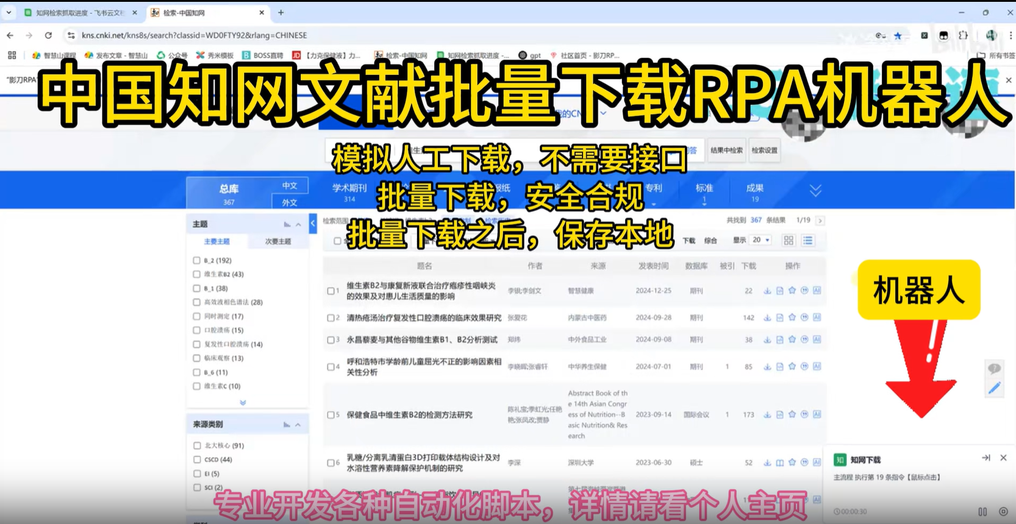The height and width of the screenshot is (524, 1016).
Task: Open article 清热疮汤治疗复发性口腔溃疡的临床效果研究
Action: (x=424, y=318)
